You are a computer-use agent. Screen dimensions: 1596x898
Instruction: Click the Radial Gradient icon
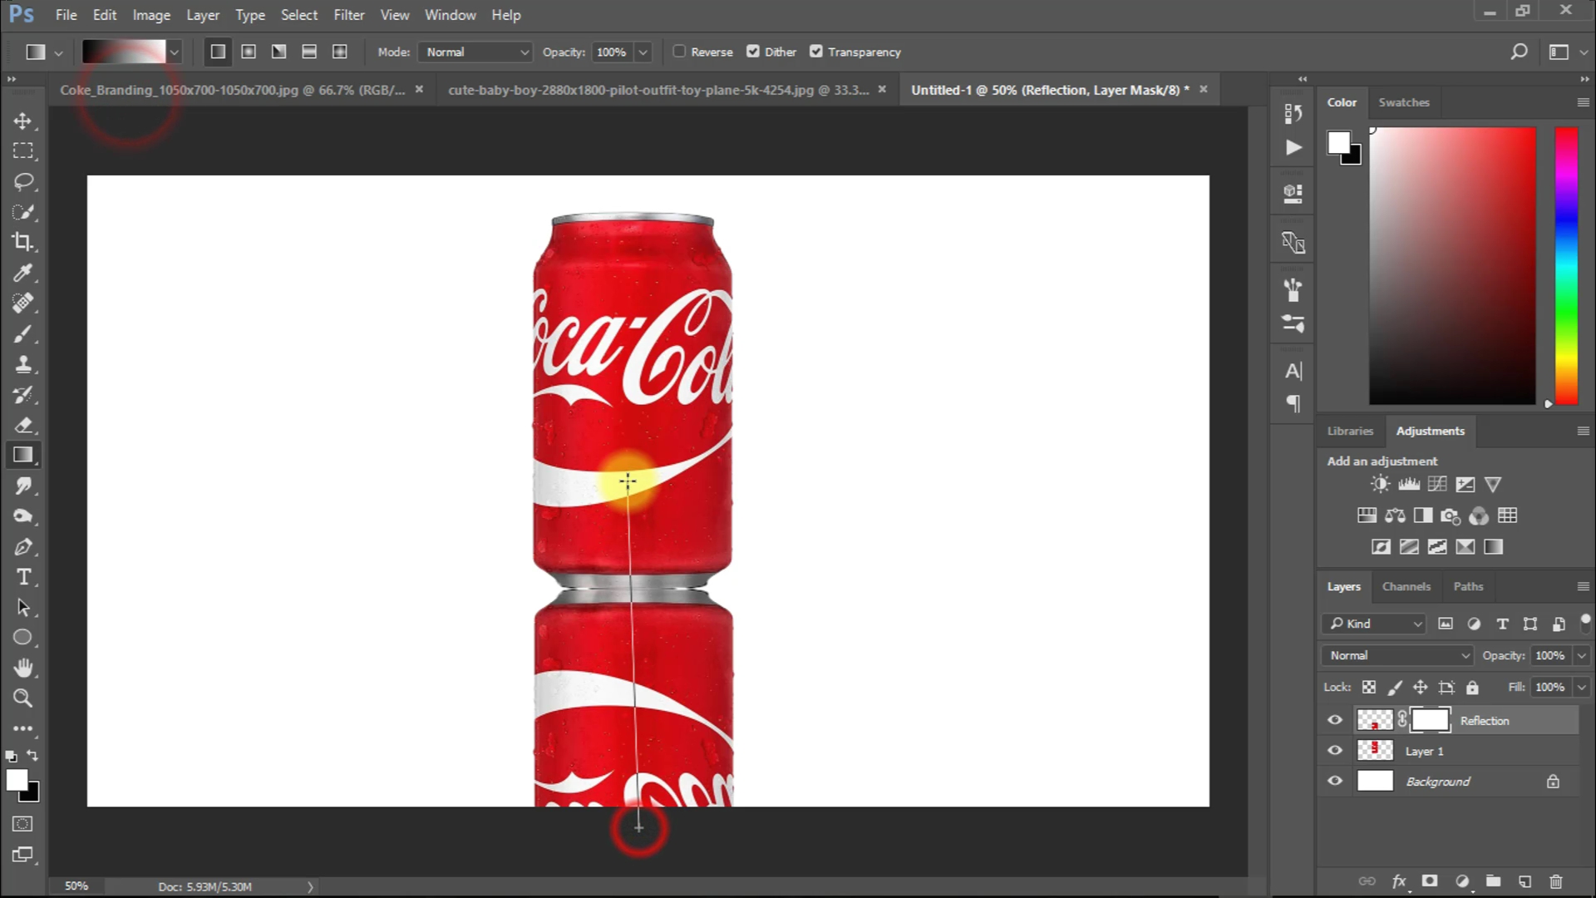click(249, 52)
